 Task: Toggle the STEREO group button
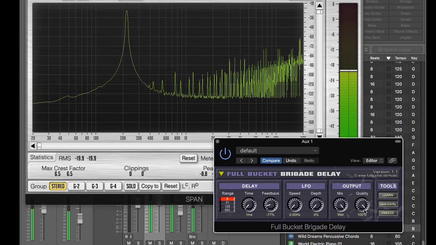(x=58, y=186)
